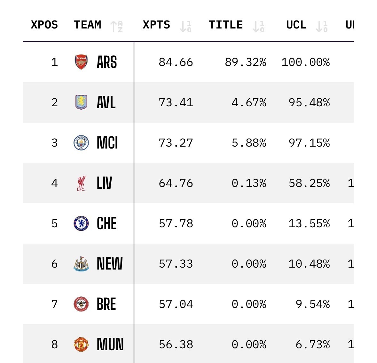Click the UCL column header label

(296, 25)
